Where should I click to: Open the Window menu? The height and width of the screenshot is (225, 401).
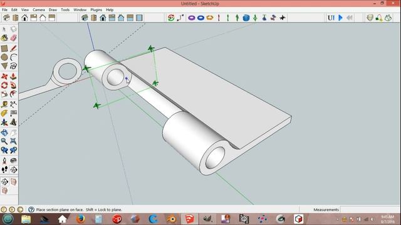click(80, 10)
